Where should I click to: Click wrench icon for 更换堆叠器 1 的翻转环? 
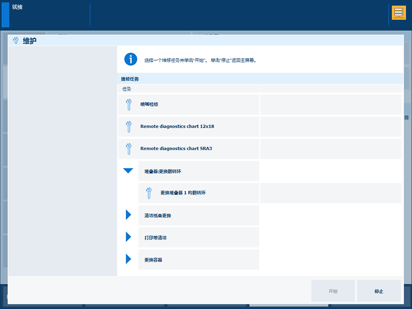tap(149, 193)
